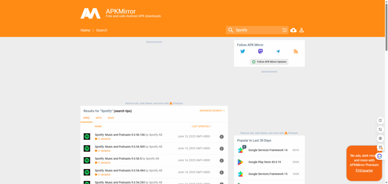Open Google Services Framework 14 link
388x184 pixels.
268,150
